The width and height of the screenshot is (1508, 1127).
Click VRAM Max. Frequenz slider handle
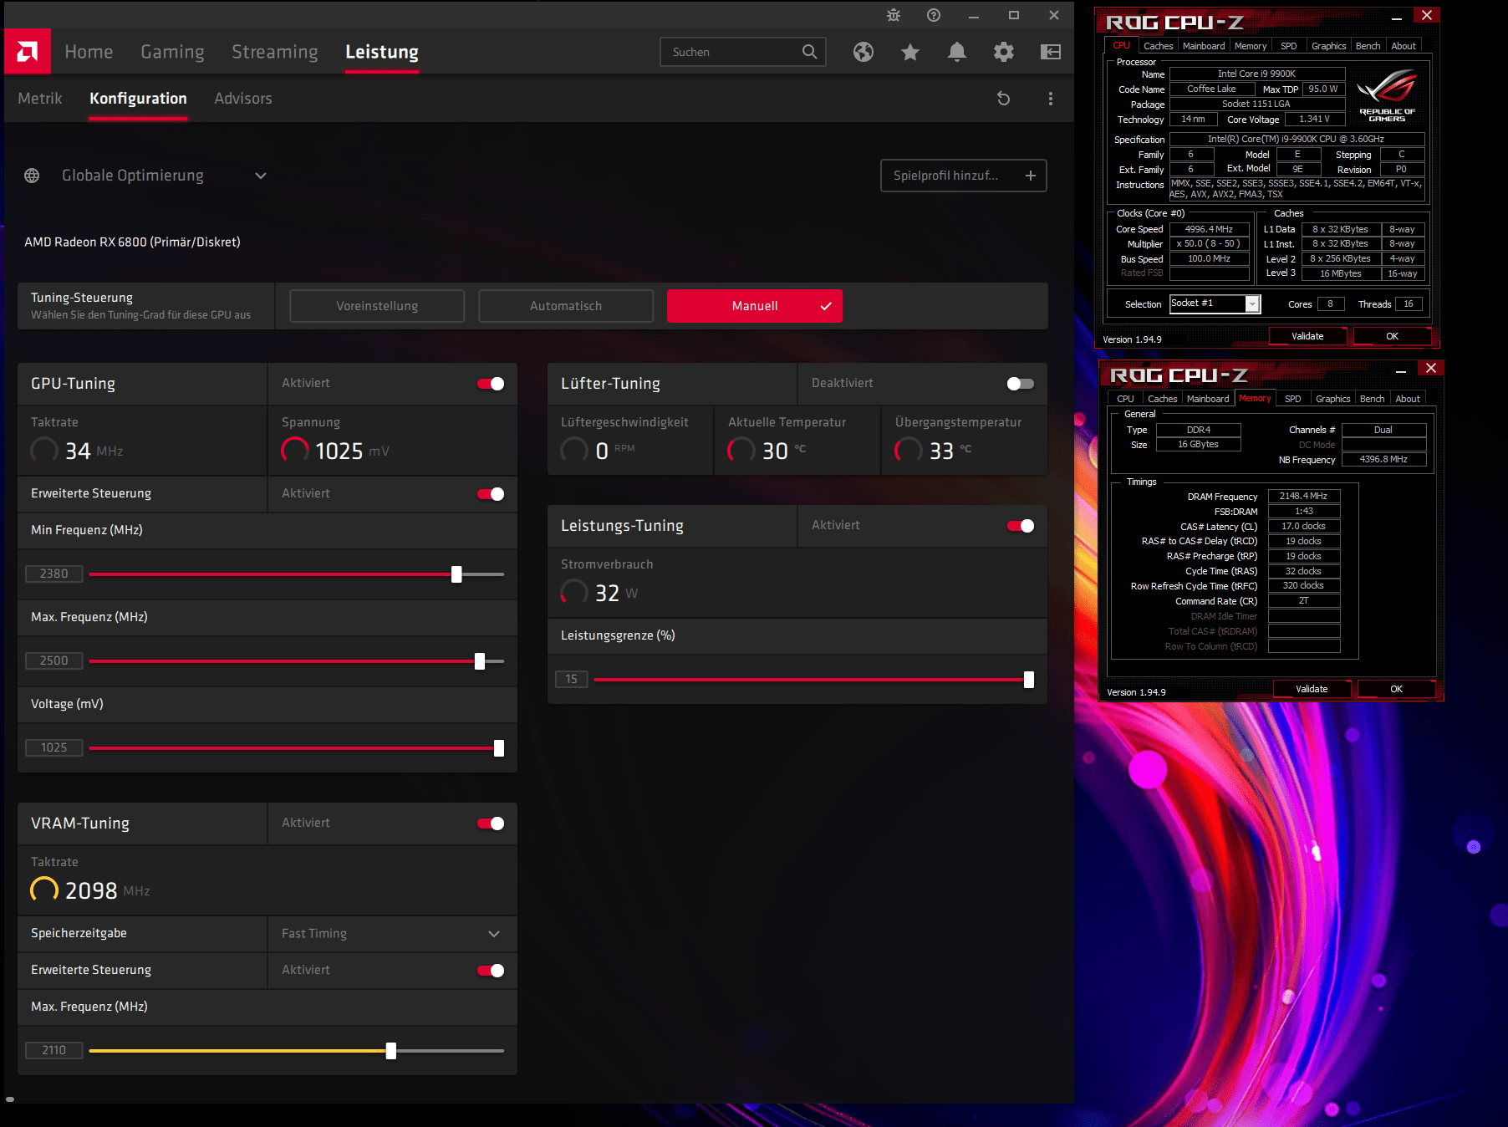coord(391,1051)
